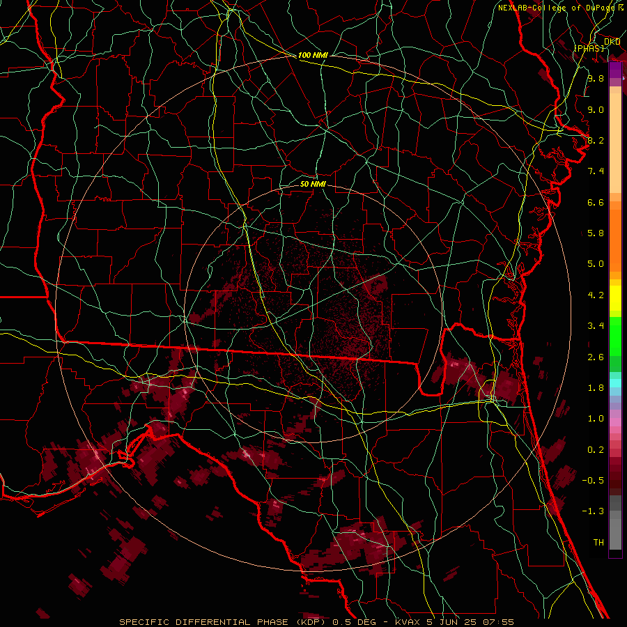
Task: Click the 1.8 legend value
Action: pos(596,388)
